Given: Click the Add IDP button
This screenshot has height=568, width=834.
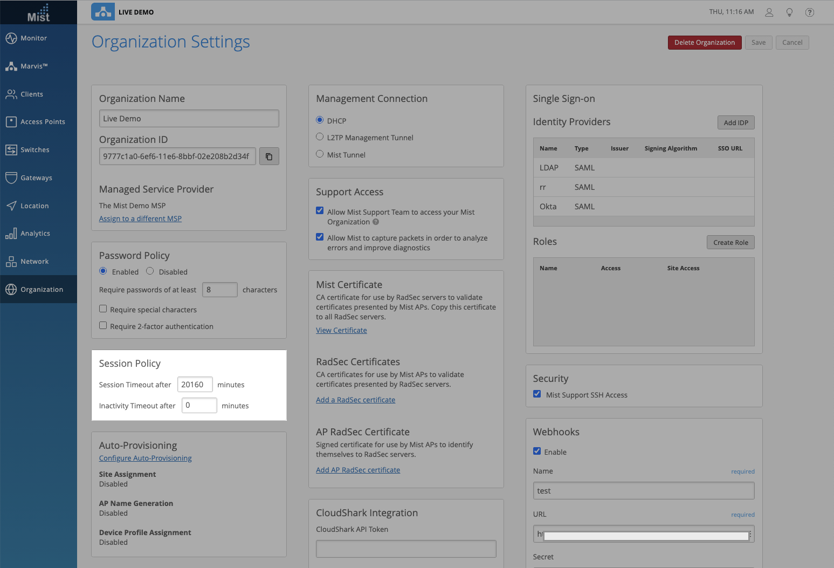Looking at the screenshot, I should (x=735, y=122).
